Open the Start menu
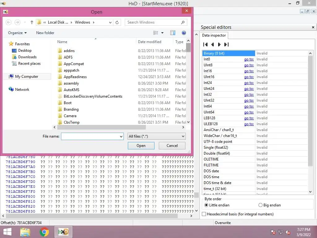The width and height of the screenshot is (317, 238). (x=7, y=232)
